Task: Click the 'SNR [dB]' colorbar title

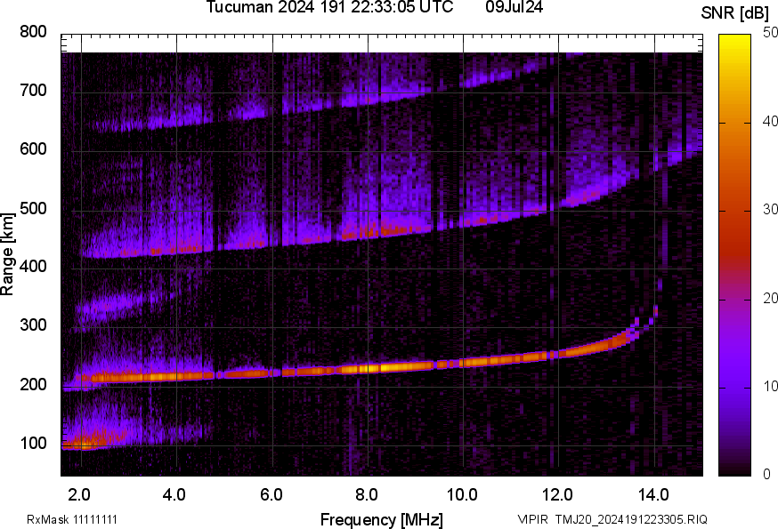Action: (734, 13)
